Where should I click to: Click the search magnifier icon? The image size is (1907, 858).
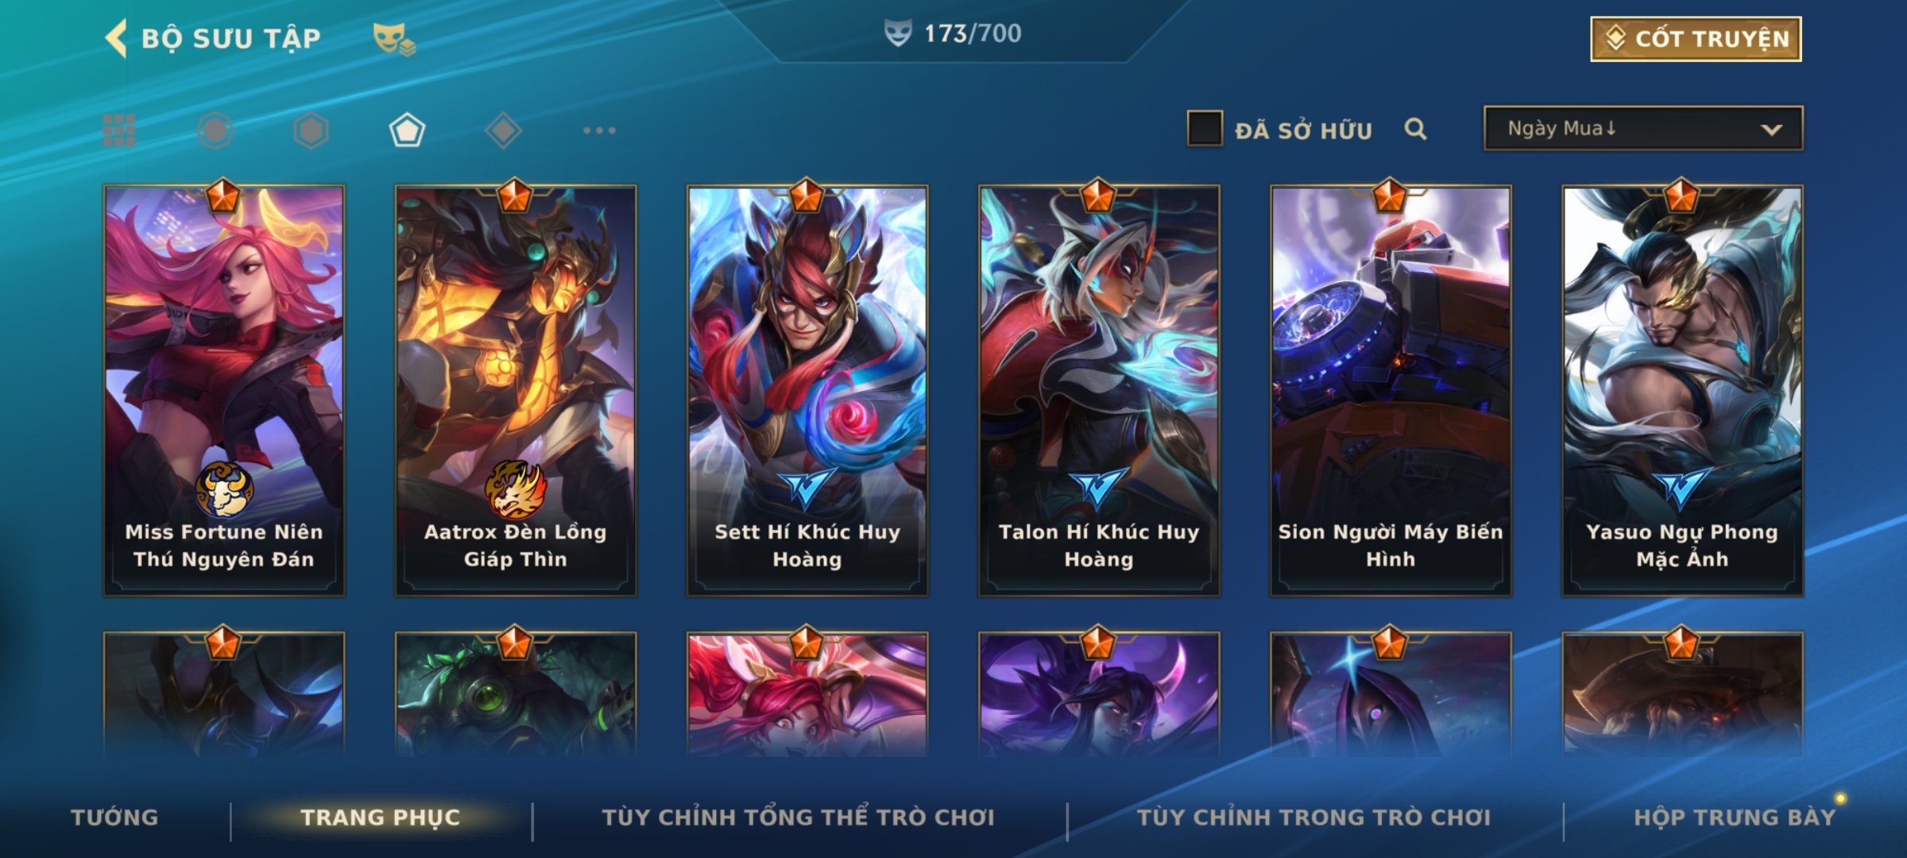1415,129
